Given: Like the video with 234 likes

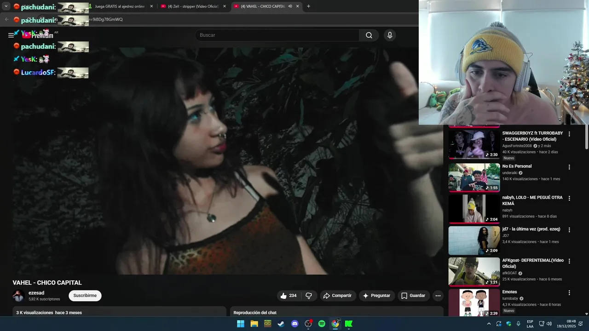Looking at the screenshot, I should click(289, 296).
